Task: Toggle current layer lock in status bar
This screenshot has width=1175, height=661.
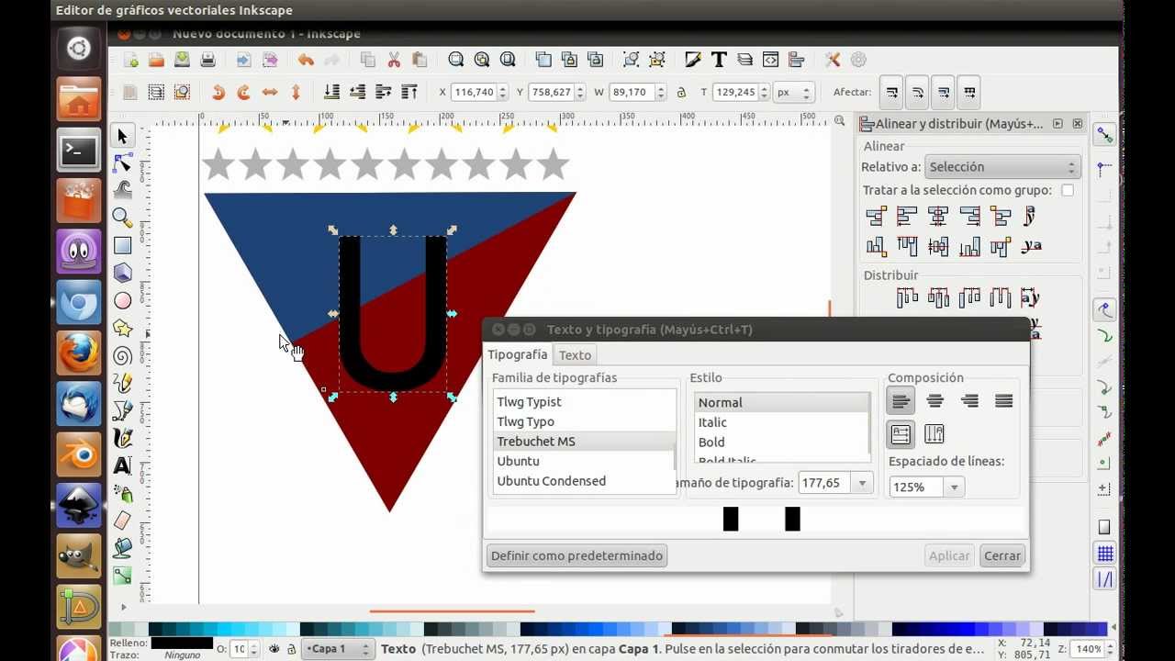Action: pos(291,649)
